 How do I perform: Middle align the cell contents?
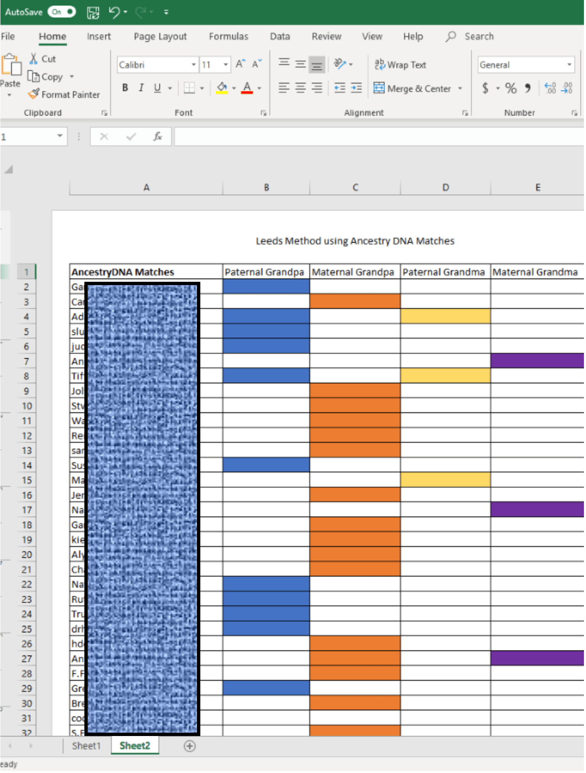[x=300, y=64]
